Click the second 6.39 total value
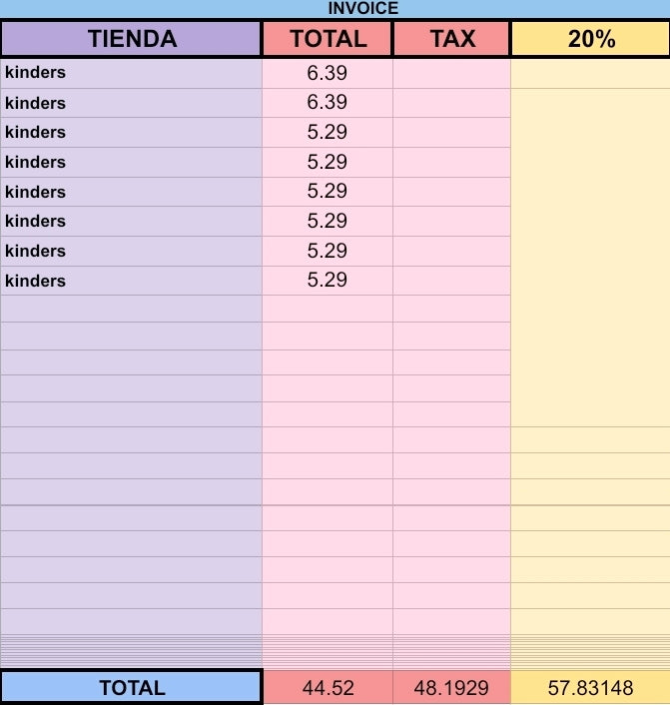 pyautogui.click(x=328, y=103)
